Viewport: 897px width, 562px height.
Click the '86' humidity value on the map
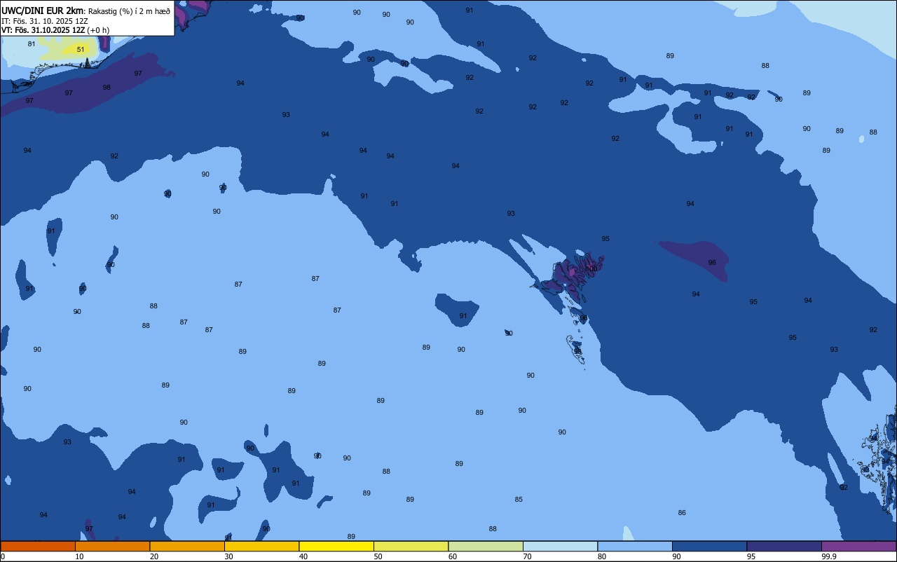(x=682, y=513)
